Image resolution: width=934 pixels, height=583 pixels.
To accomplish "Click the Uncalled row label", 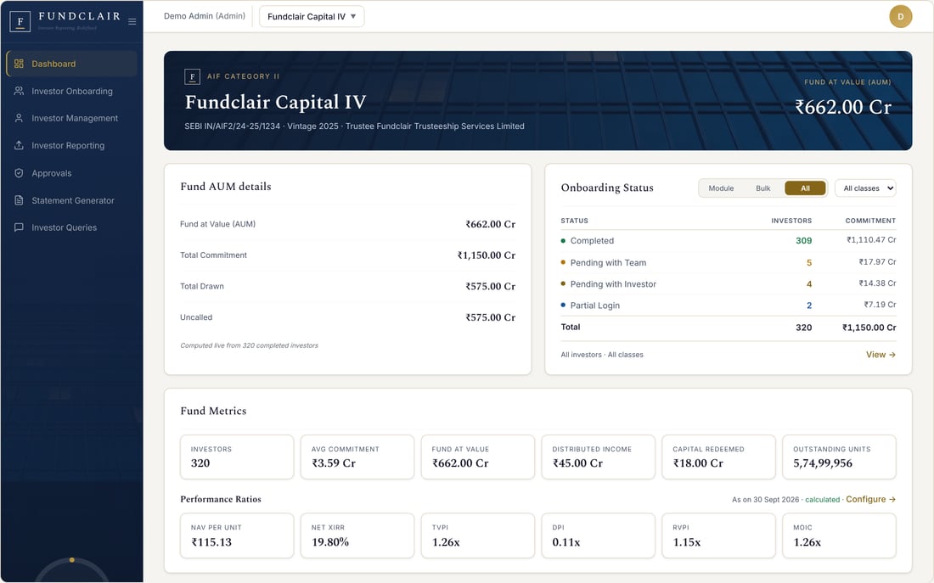I will [196, 317].
